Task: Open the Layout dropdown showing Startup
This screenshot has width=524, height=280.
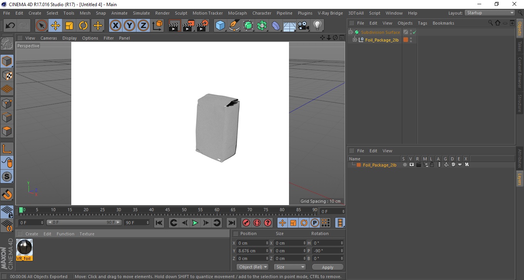Action: click(490, 13)
